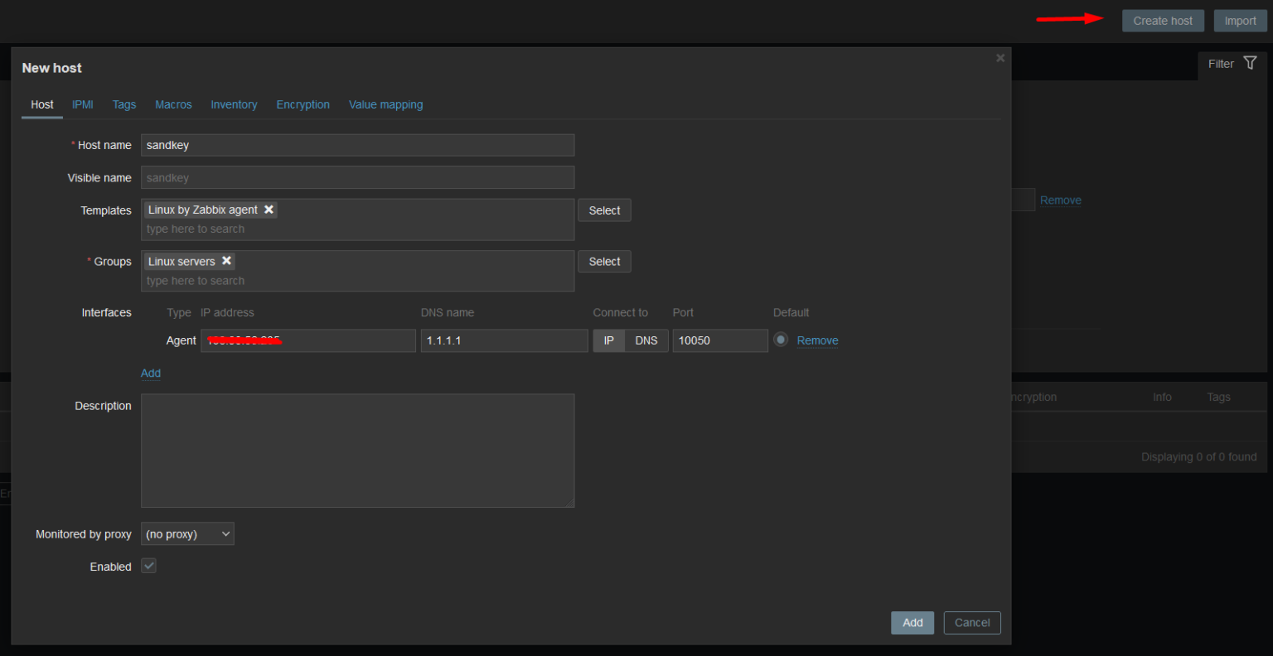Open the Value mapping tab
1273x656 pixels.
pos(385,104)
